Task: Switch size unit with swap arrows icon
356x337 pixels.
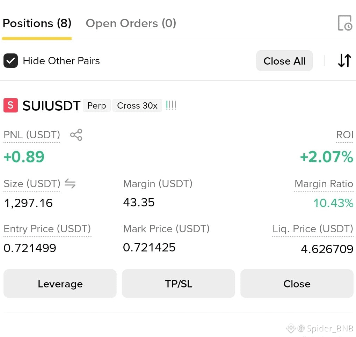Action: (x=70, y=183)
